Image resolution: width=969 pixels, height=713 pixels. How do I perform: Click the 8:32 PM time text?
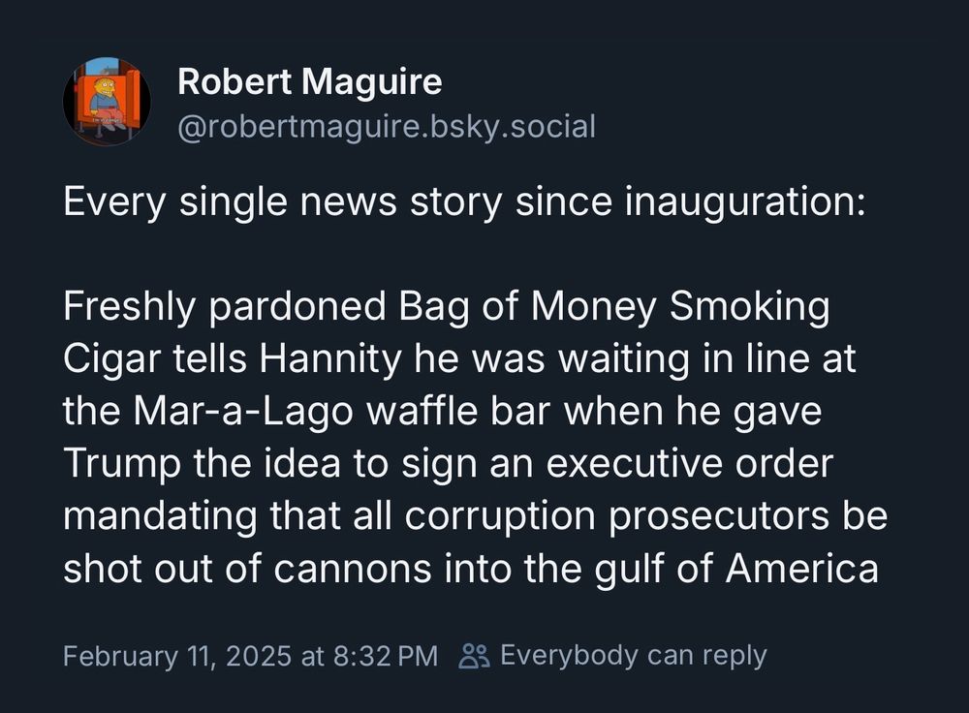pos(386,656)
